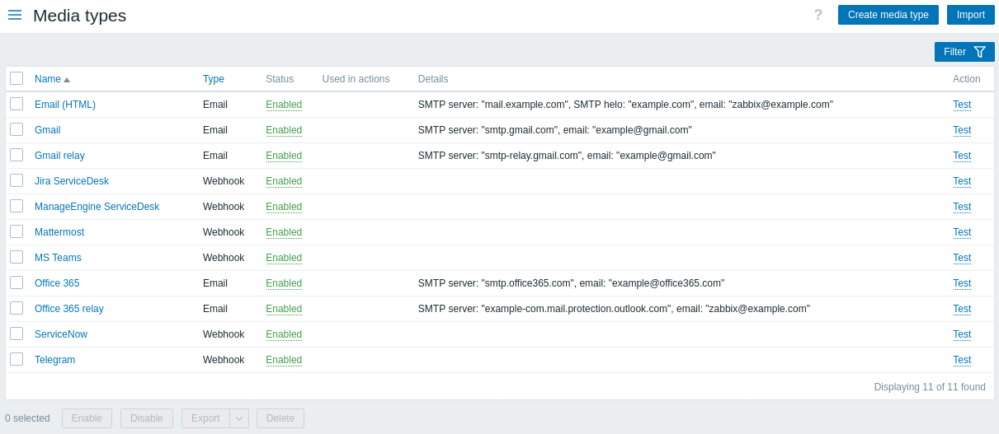Viewport: 999px width, 434px height.
Task: Select Gmail relay SMTP details text
Action: coord(567,156)
